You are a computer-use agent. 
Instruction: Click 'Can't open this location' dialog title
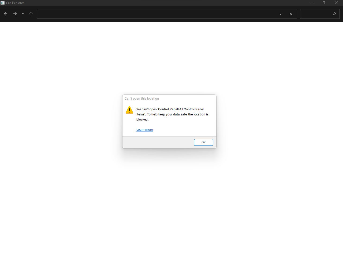click(x=141, y=99)
